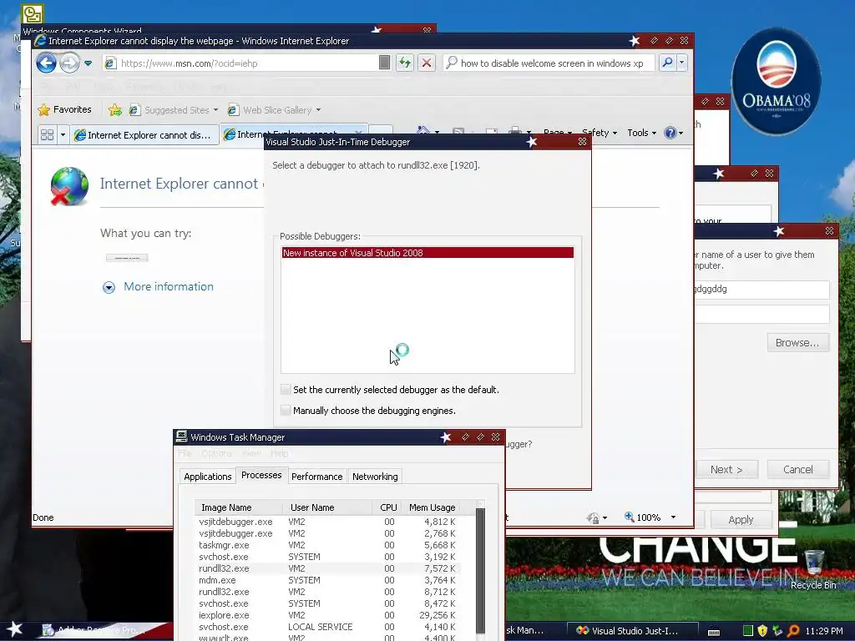Switch to first 'Internet Explorer cannot dis...' tab
Image resolution: width=855 pixels, height=641 pixels.
click(x=144, y=134)
